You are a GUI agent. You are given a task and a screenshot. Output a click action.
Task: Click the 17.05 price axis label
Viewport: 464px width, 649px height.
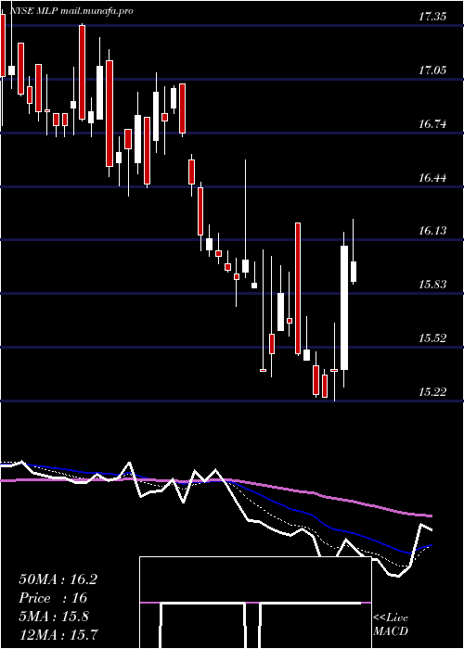point(432,70)
